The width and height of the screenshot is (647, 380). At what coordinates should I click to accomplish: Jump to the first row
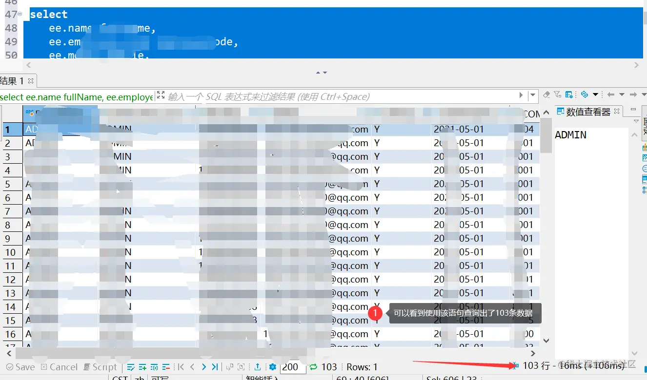point(181,367)
